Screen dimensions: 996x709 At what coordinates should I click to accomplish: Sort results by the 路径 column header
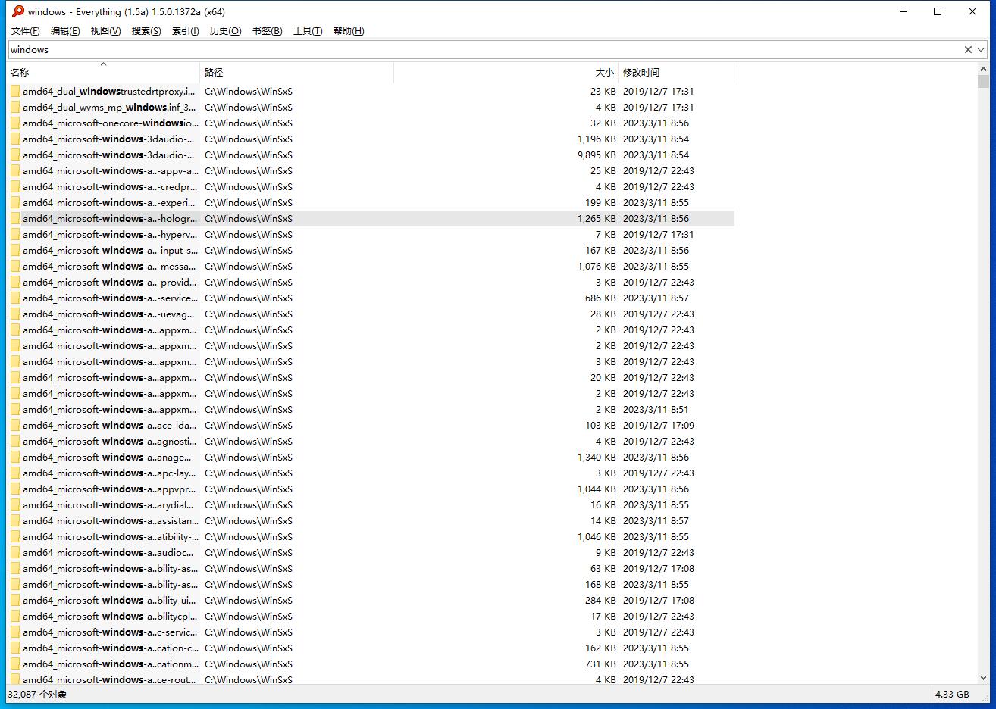coord(297,72)
